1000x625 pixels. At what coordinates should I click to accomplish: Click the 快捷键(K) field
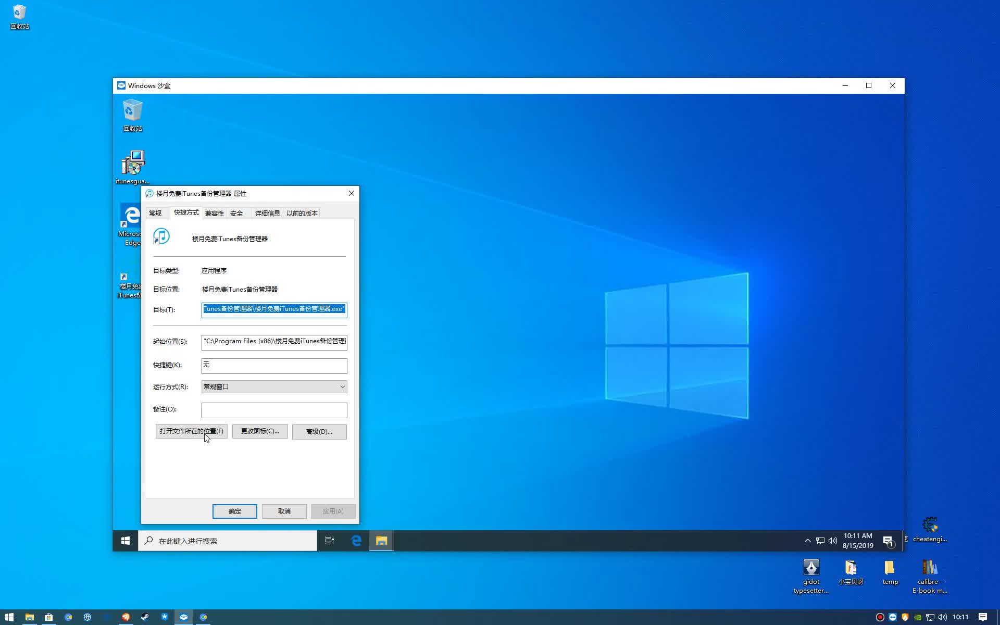274,366
